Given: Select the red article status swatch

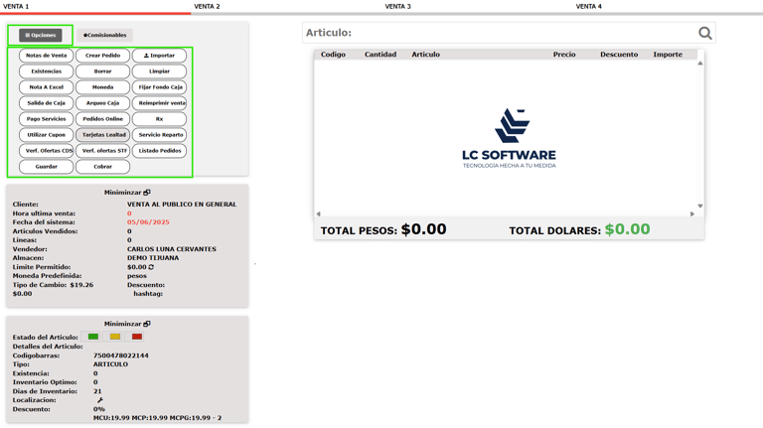Looking at the screenshot, I should 137,337.
